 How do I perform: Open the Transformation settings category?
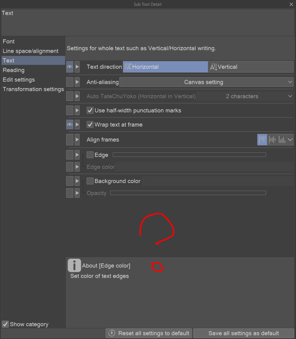point(33,89)
